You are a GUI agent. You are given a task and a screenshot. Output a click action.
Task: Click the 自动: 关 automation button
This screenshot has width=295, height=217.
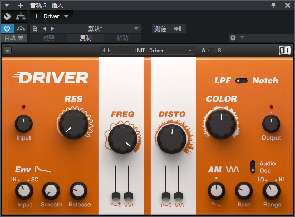click(14, 38)
